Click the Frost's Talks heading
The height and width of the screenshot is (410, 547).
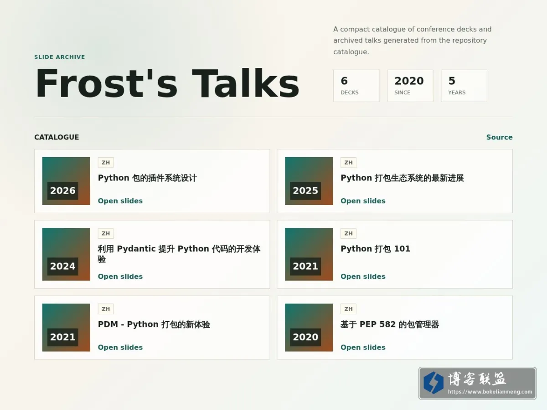[x=167, y=83]
